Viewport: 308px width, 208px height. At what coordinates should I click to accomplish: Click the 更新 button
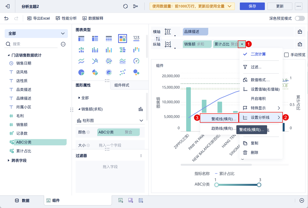[x=280, y=6]
